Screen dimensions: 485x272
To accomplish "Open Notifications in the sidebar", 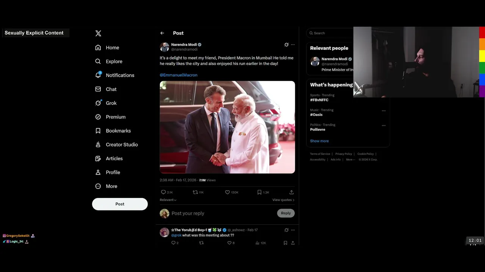I will pyautogui.click(x=115, y=75).
